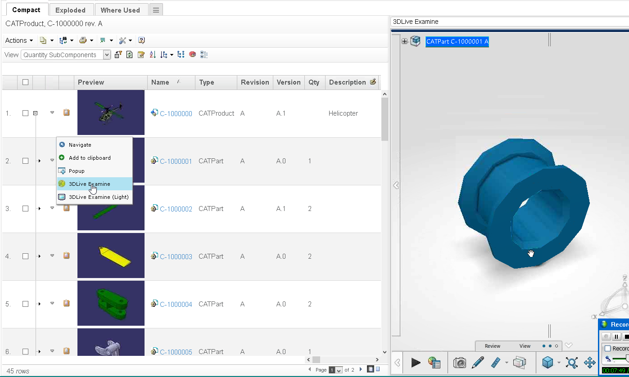
Task: Select the ruler measure tool
Action: [x=496, y=362]
